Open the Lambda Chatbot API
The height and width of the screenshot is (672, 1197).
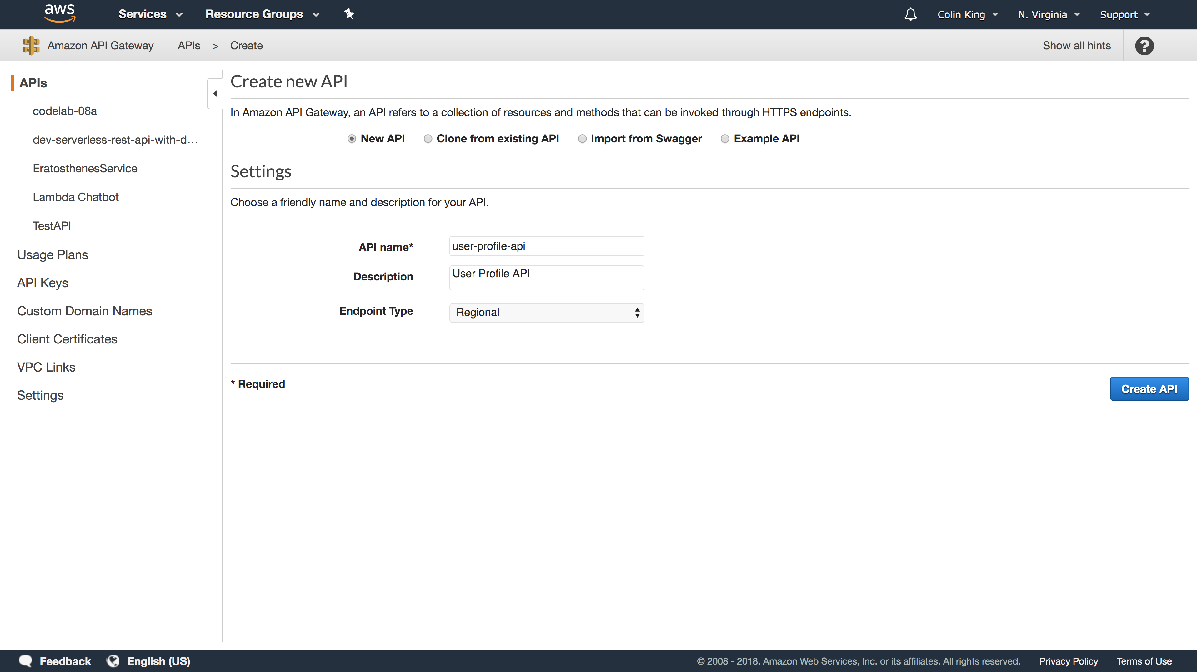[76, 197]
